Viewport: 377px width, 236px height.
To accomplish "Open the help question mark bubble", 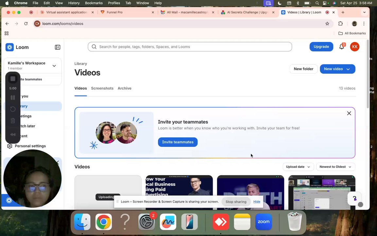I will click(355, 198).
